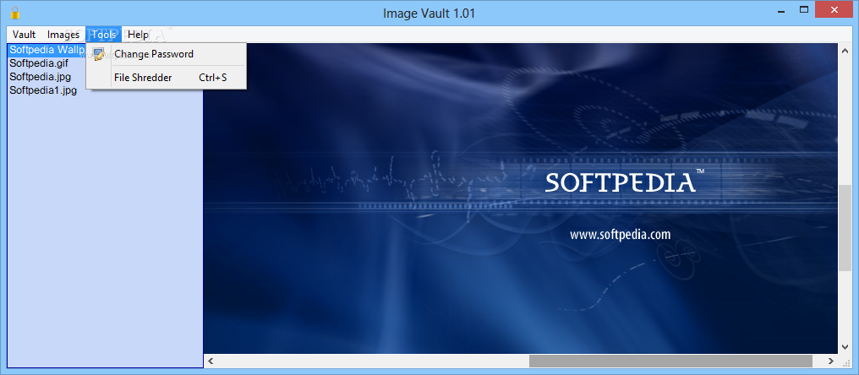Open the Vault menu

pyautogui.click(x=25, y=35)
